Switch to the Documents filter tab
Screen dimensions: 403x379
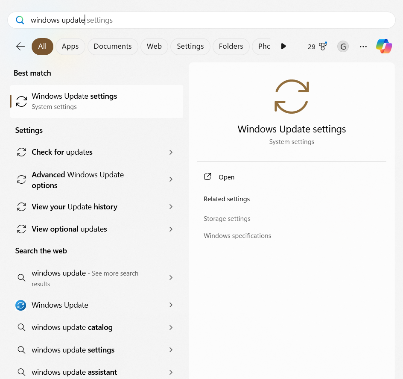point(113,46)
